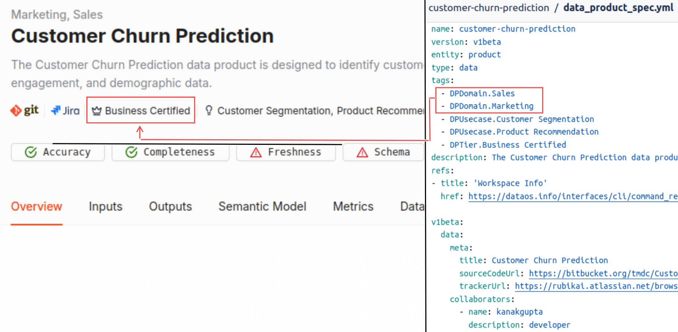Click the product description paragraph
The image size is (678, 332).
[217, 74]
